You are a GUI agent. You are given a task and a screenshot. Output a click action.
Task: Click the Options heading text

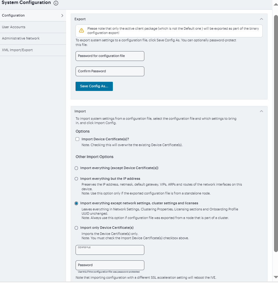[83, 131]
